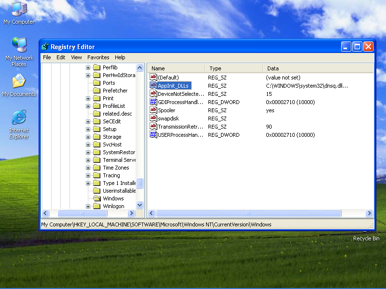Open the View menu
The height and width of the screenshot is (289, 386).
tap(76, 57)
